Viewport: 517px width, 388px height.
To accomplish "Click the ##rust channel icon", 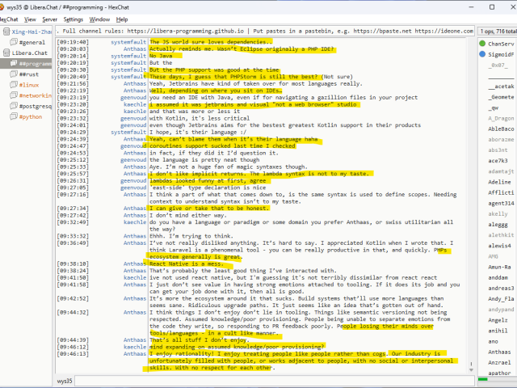I will pos(13,74).
